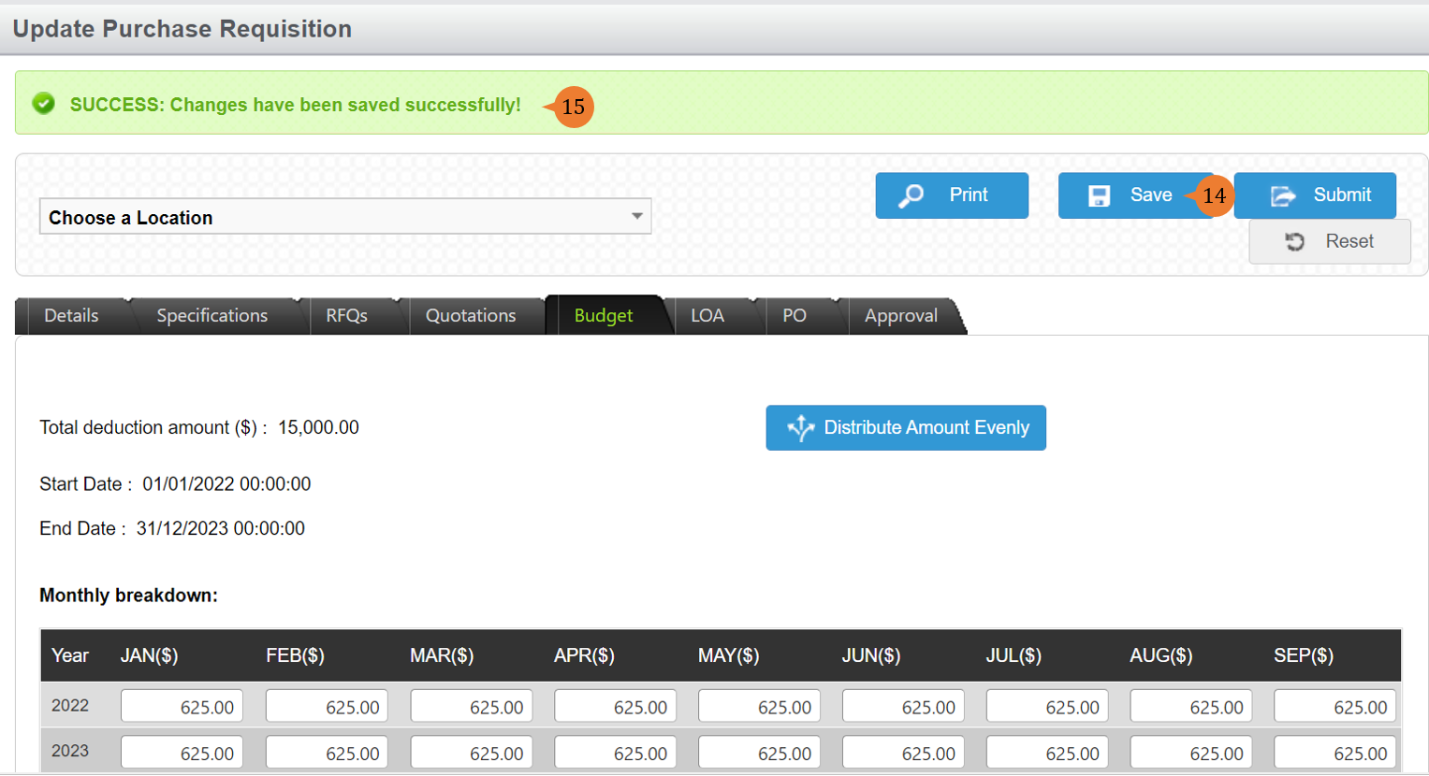Click the Year column header
Viewport: 1429px width, 776px height.
70,655
